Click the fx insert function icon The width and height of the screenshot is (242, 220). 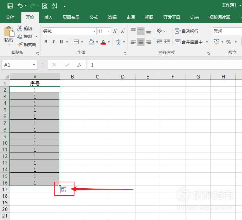(x=79, y=65)
